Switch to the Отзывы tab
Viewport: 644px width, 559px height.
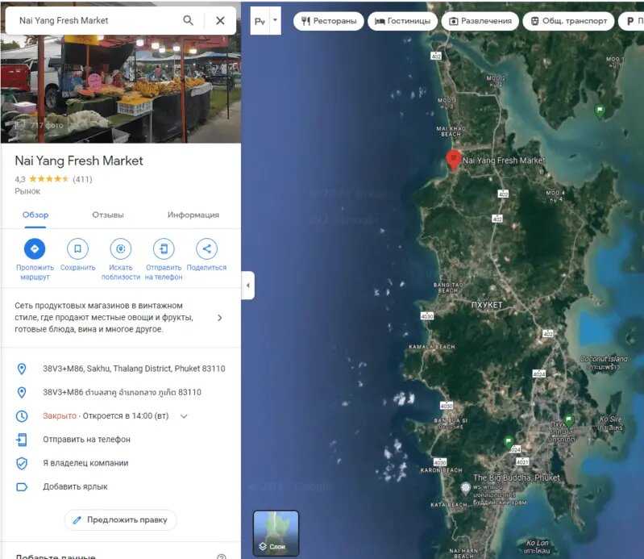point(108,215)
